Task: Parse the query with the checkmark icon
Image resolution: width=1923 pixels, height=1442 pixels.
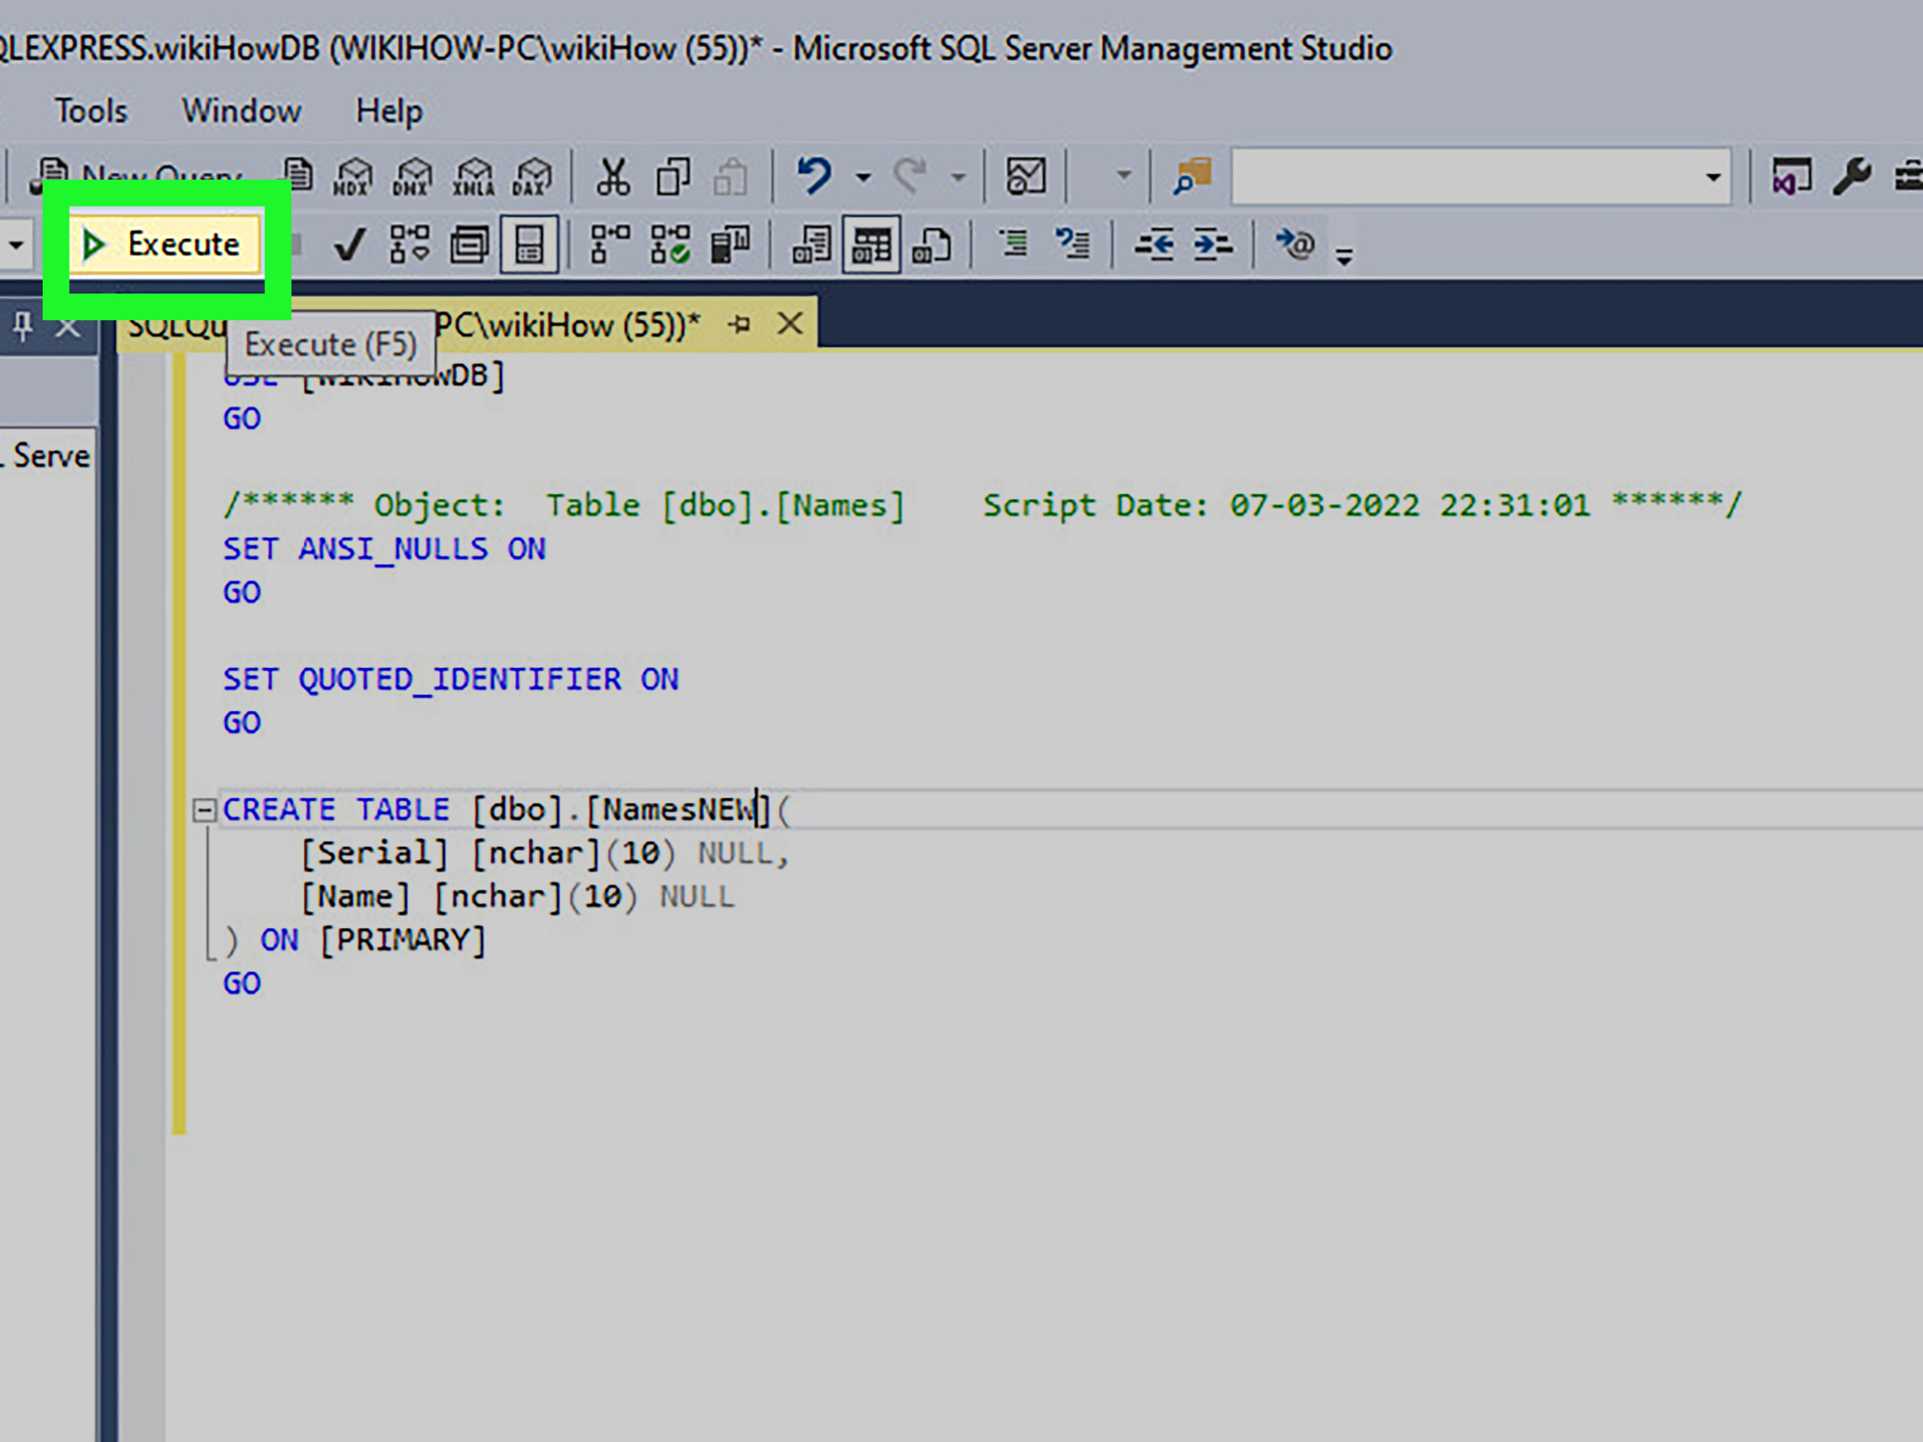Action: point(348,246)
